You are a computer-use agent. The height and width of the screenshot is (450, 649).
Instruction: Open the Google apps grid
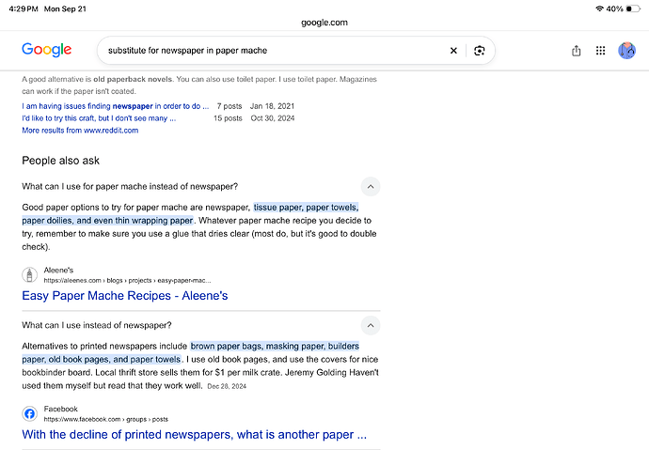[x=601, y=51]
